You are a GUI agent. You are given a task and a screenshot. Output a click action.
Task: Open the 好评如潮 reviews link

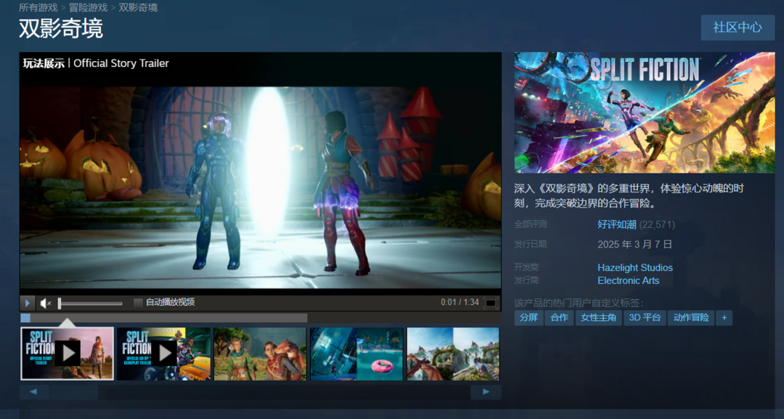coord(616,224)
